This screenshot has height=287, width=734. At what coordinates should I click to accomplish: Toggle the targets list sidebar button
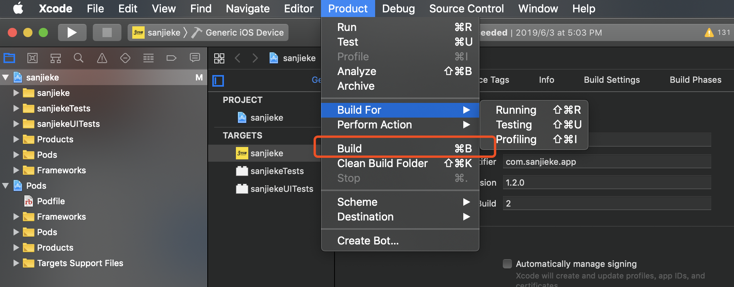click(x=218, y=80)
